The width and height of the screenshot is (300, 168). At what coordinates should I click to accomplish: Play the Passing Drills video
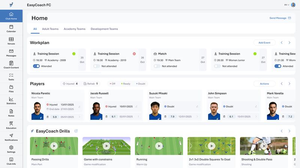point(54,146)
